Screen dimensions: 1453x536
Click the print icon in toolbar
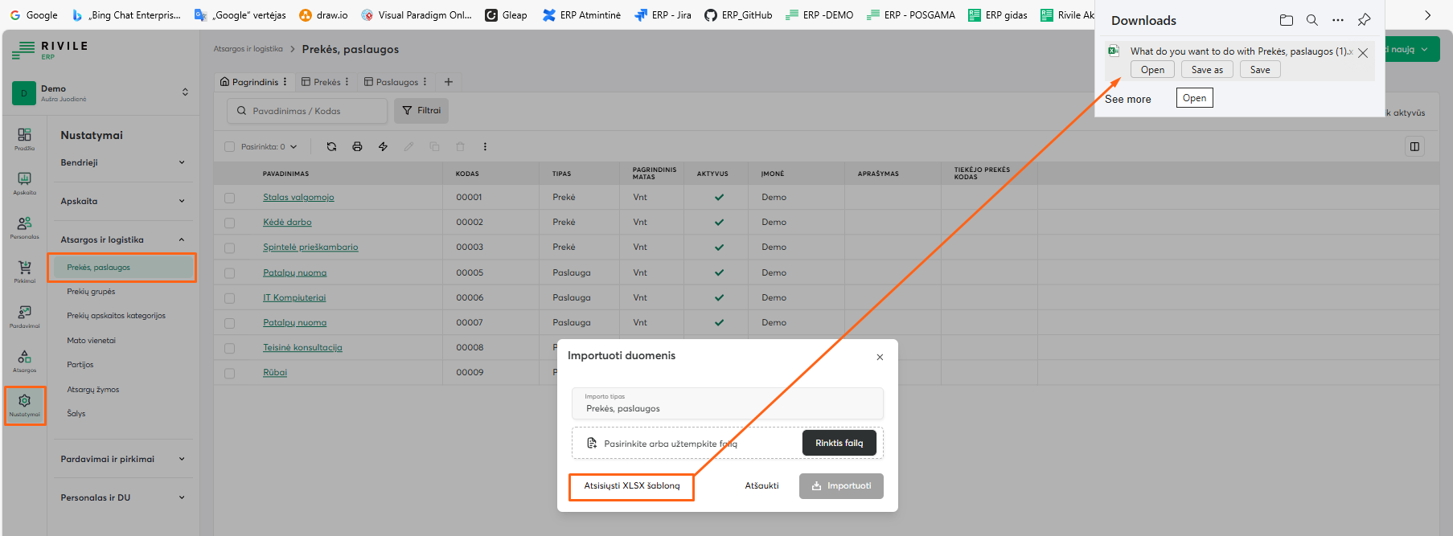click(x=357, y=146)
